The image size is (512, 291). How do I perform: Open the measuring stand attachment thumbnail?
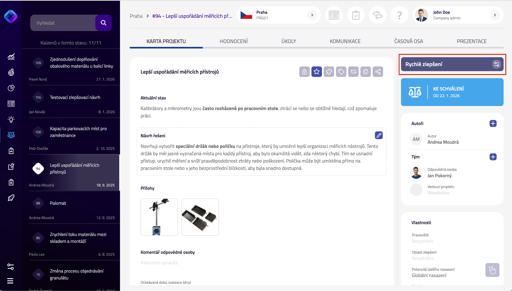[x=159, y=217]
